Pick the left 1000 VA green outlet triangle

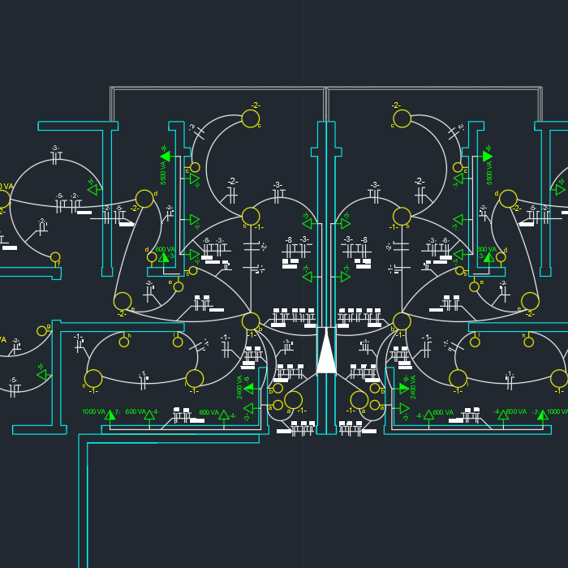point(110,415)
